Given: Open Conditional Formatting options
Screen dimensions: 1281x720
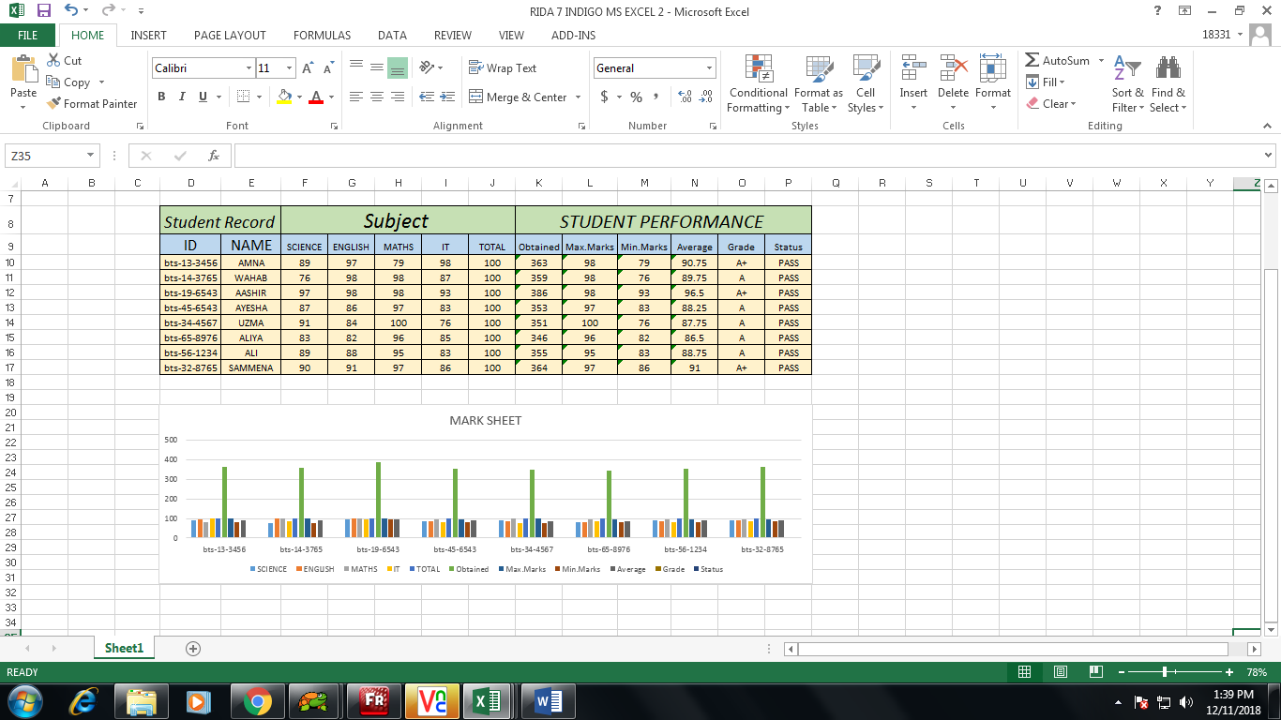Looking at the screenshot, I should (757, 83).
